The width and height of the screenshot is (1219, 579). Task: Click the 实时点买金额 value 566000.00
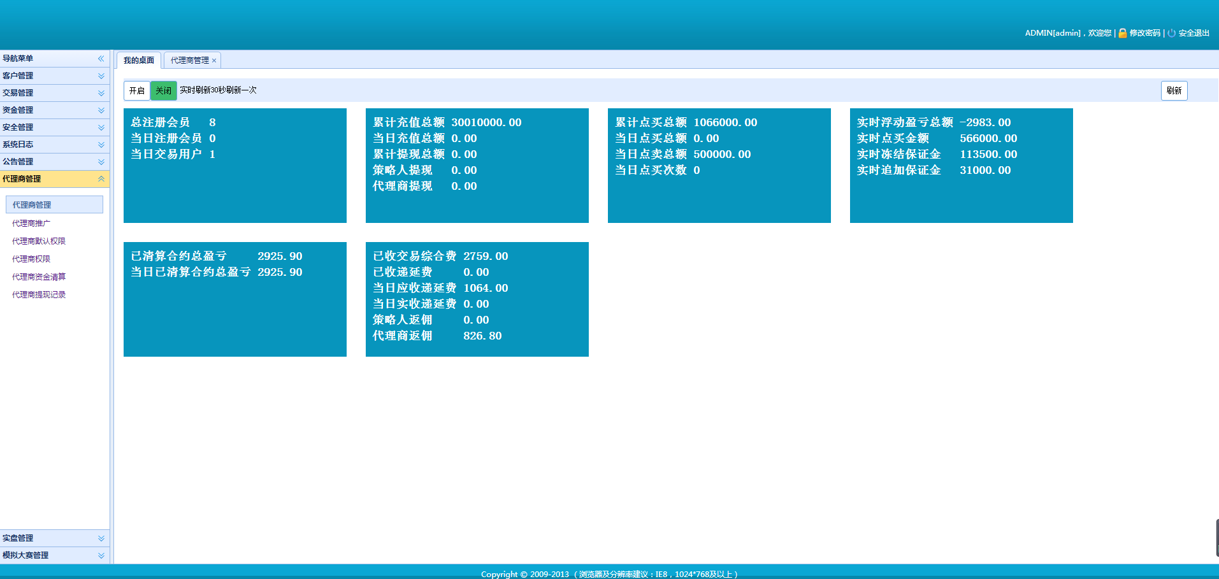pyautogui.click(x=988, y=138)
